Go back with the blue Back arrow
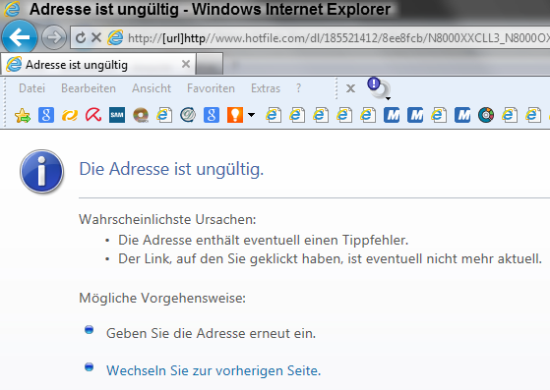The image size is (550, 390). pos(20,37)
